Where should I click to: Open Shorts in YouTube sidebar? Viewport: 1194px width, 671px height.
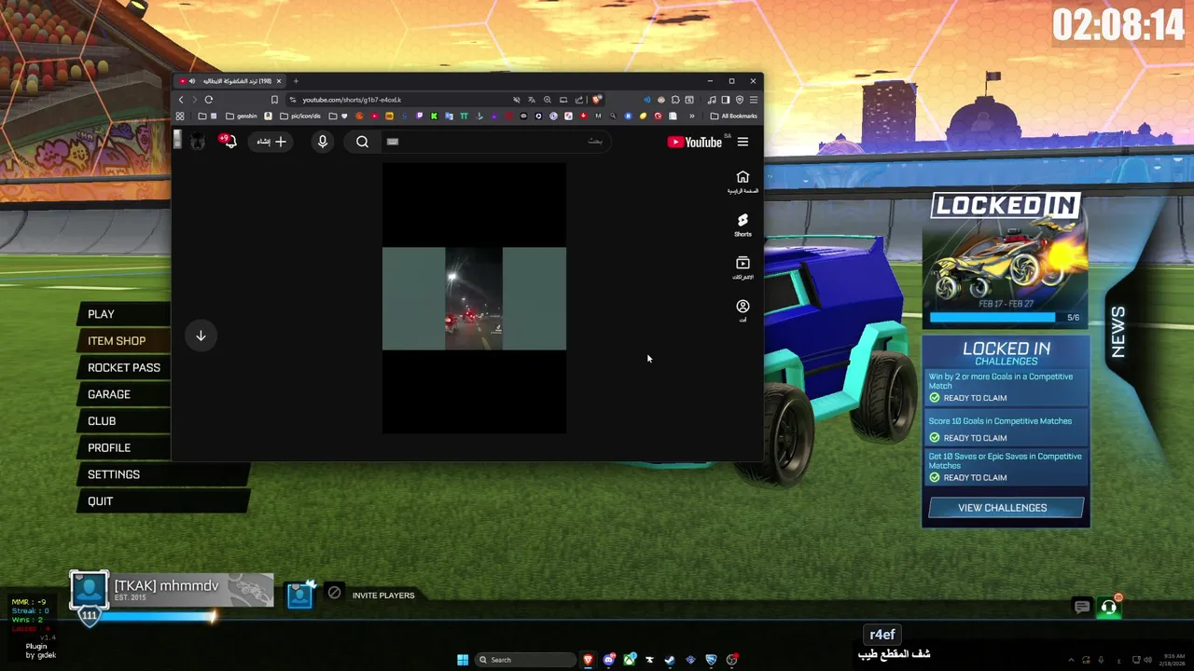tap(743, 225)
